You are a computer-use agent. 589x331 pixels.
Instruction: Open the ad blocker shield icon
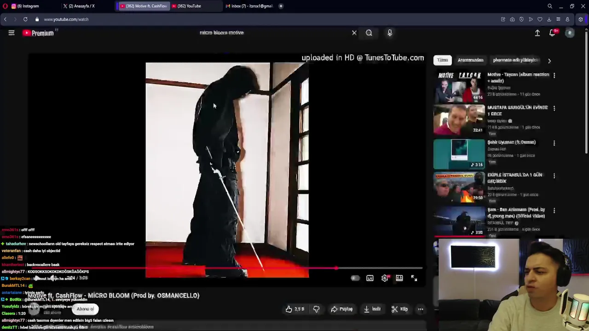(x=521, y=19)
